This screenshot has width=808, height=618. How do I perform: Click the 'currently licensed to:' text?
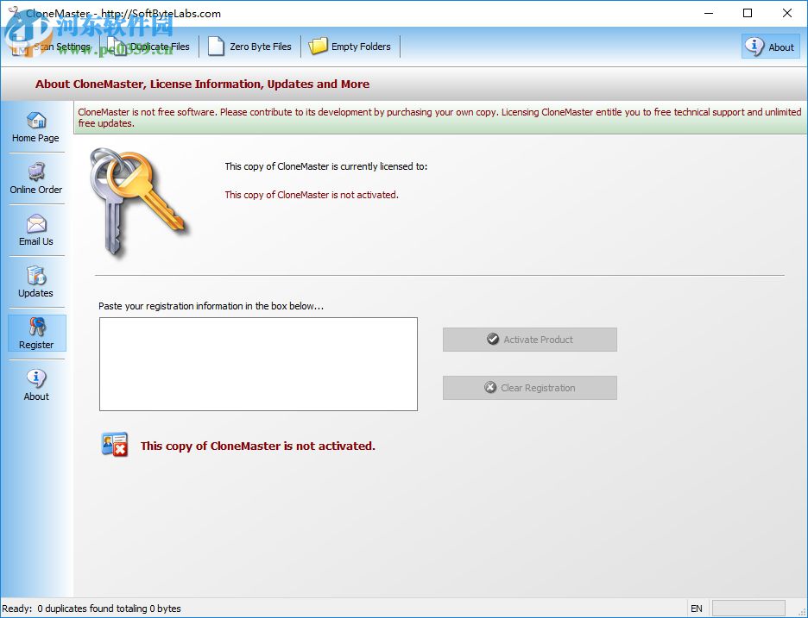point(326,166)
